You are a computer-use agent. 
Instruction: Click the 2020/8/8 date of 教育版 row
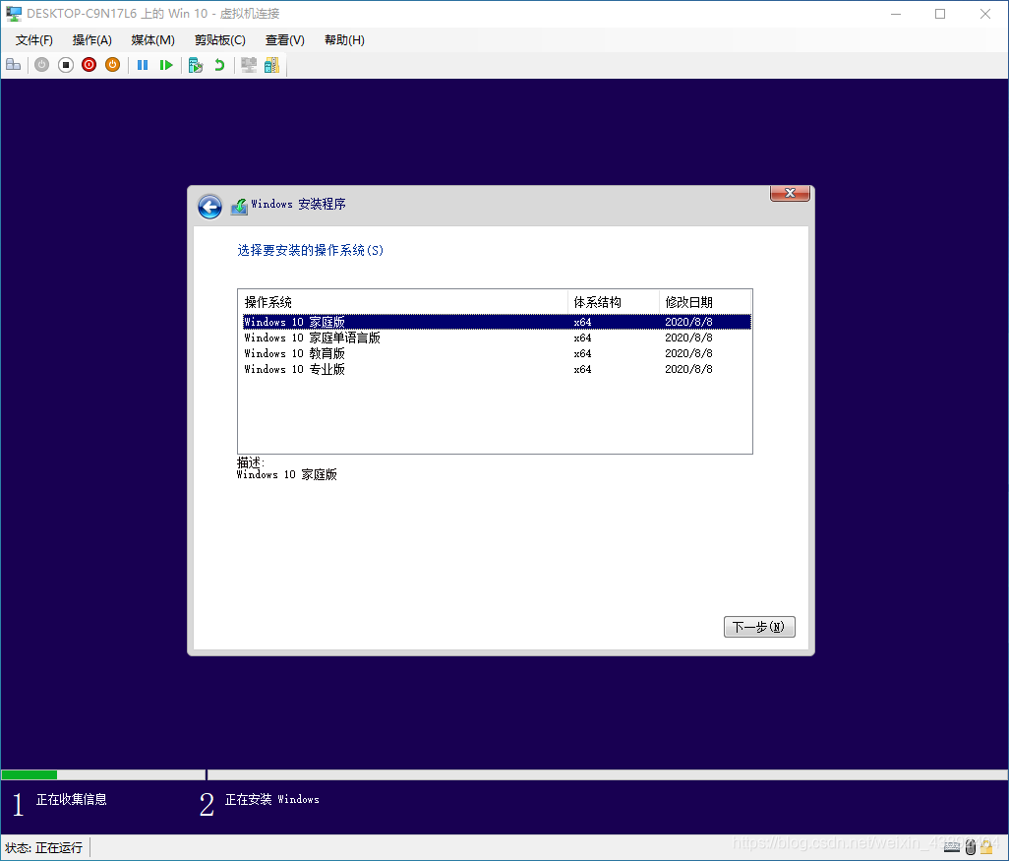point(688,353)
